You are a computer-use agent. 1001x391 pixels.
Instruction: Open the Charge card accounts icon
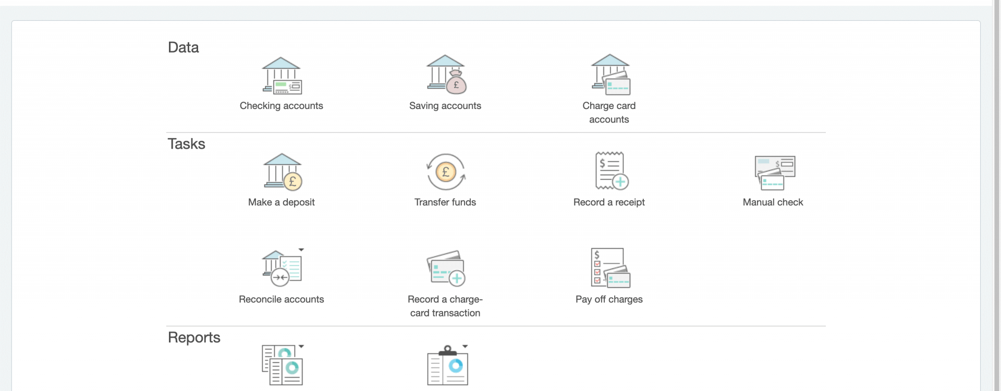tap(611, 75)
